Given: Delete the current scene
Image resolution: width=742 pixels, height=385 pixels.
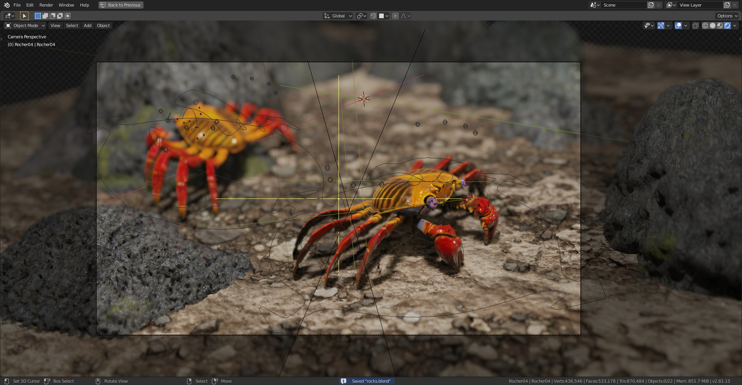Looking at the screenshot, I should pos(659,5).
